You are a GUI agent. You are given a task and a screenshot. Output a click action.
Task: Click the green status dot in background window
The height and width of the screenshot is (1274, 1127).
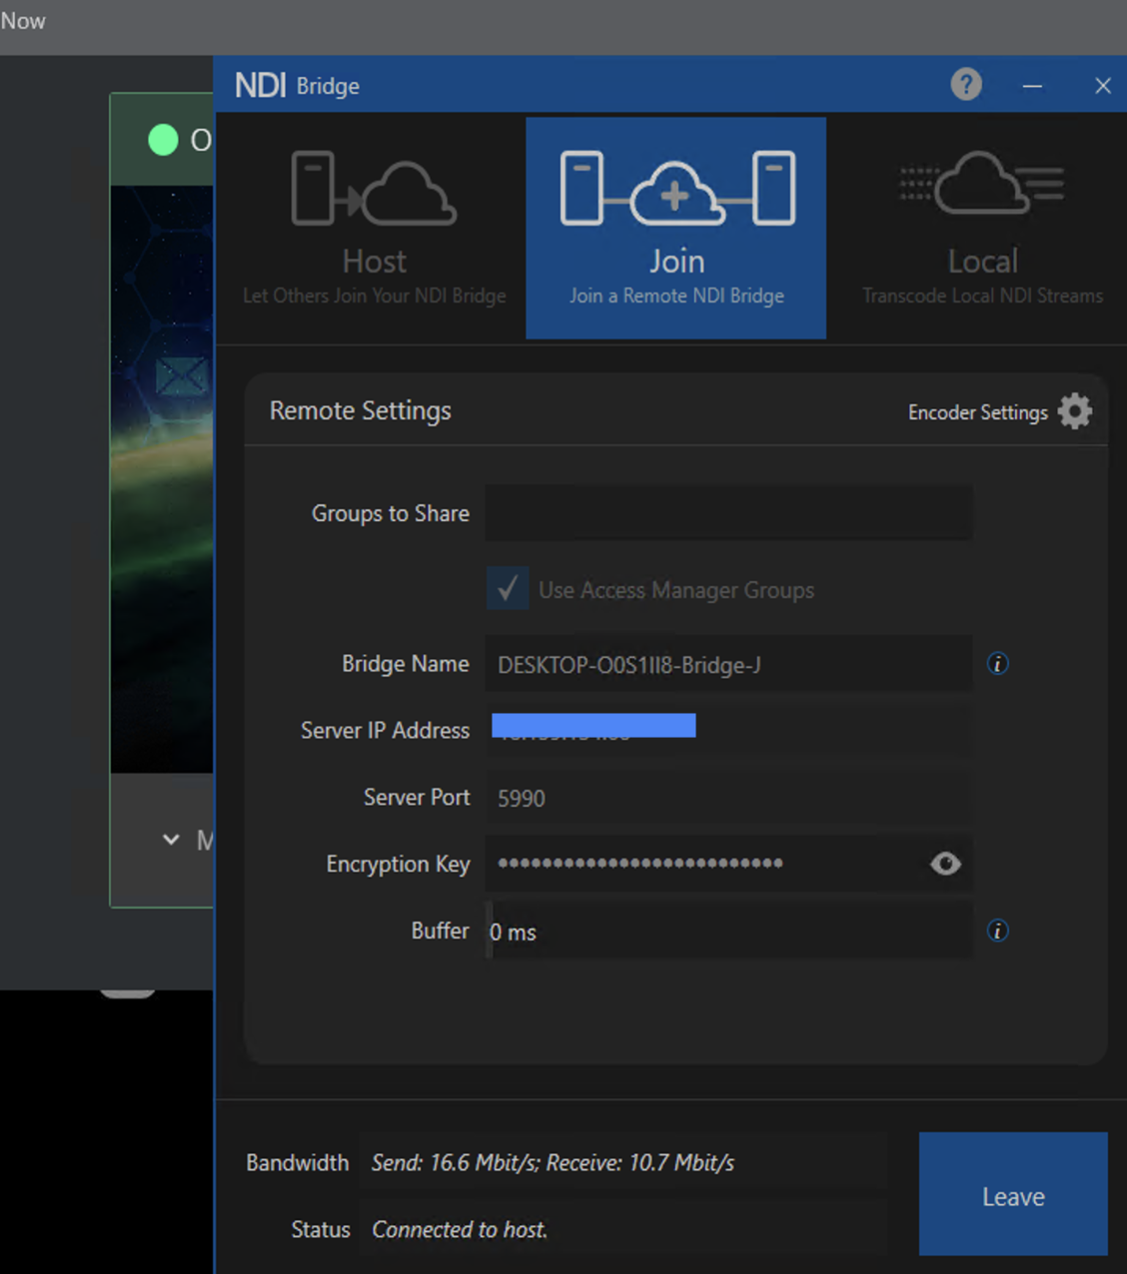pyautogui.click(x=163, y=140)
